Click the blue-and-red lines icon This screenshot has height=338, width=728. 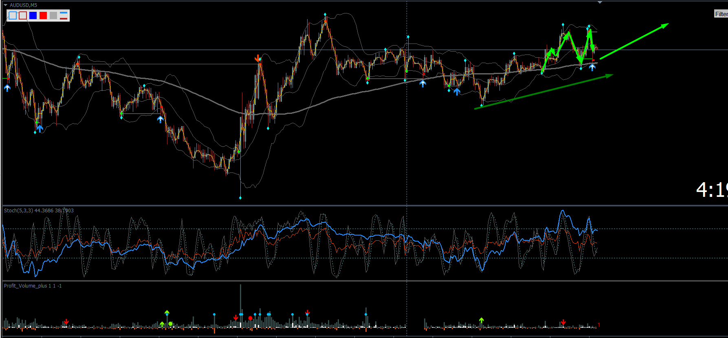(64, 15)
